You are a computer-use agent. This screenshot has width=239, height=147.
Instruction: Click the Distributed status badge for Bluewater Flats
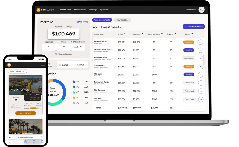[189, 58]
